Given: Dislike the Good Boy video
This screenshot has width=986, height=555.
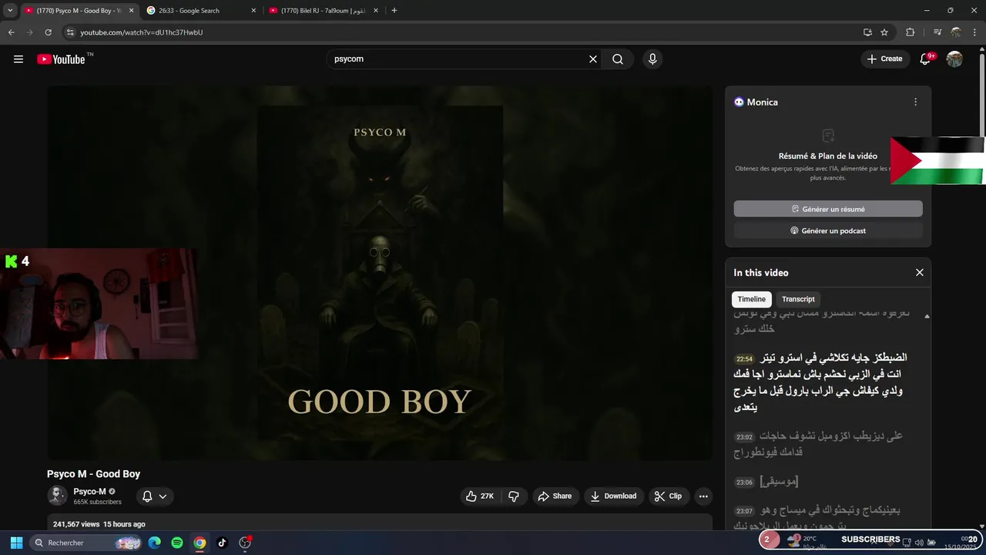Looking at the screenshot, I should (515, 496).
